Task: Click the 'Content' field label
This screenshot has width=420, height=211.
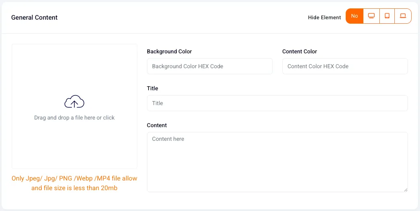Action: pos(157,125)
